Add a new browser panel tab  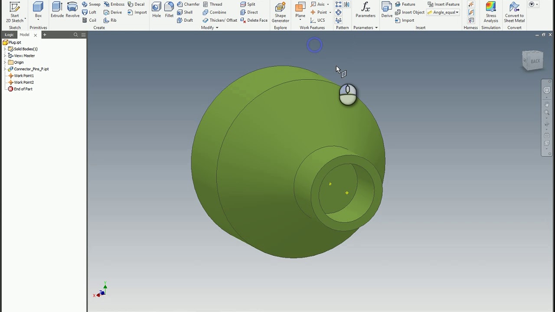pos(44,35)
